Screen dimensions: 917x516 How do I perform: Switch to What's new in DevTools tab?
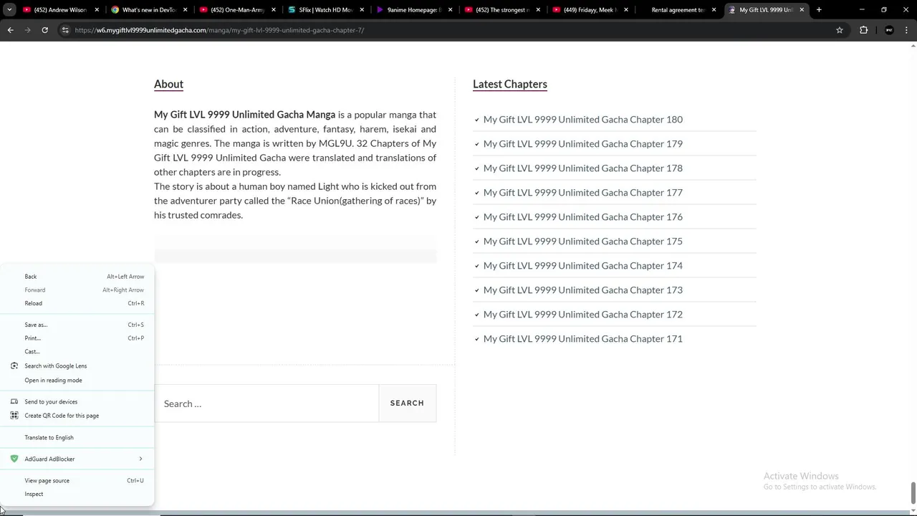coord(148,10)
